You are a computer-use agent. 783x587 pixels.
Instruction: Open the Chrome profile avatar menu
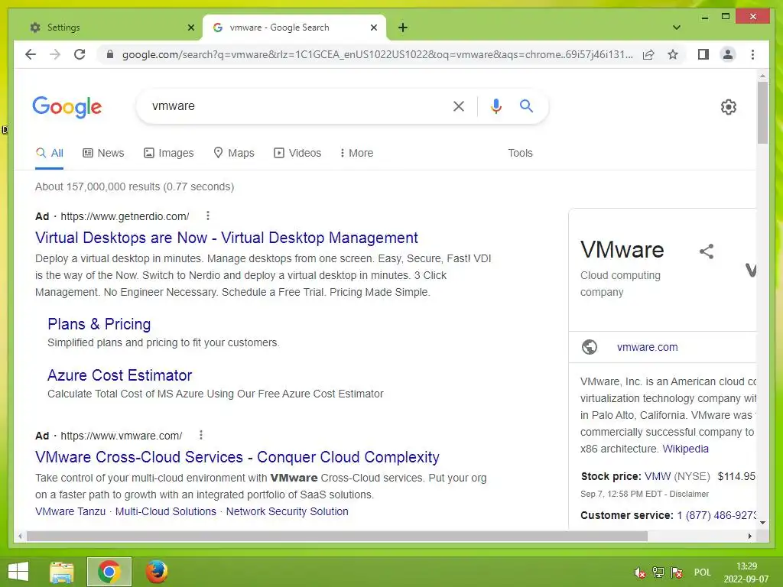coord(728,54)
